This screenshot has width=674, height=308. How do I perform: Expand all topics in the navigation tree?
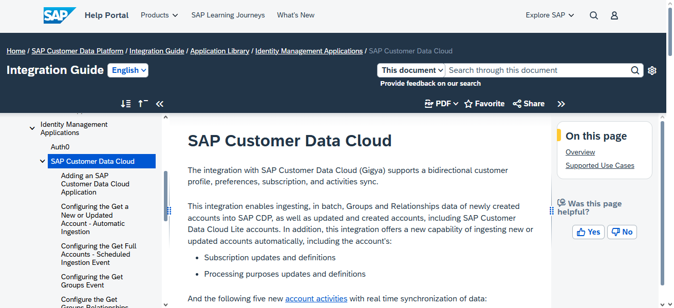126,103
